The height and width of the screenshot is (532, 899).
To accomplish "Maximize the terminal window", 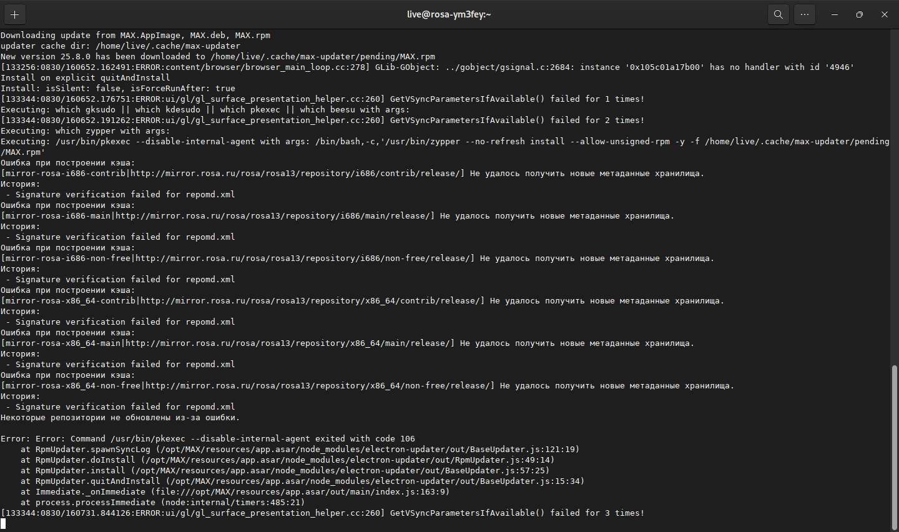I will (860, 14).
